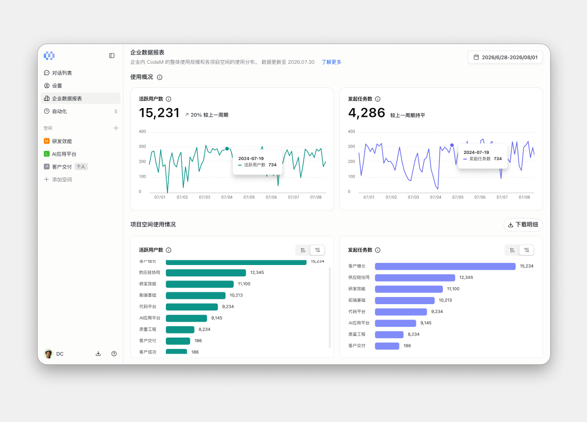
Task: Open the AI应用平台 space
Action: 80,154
